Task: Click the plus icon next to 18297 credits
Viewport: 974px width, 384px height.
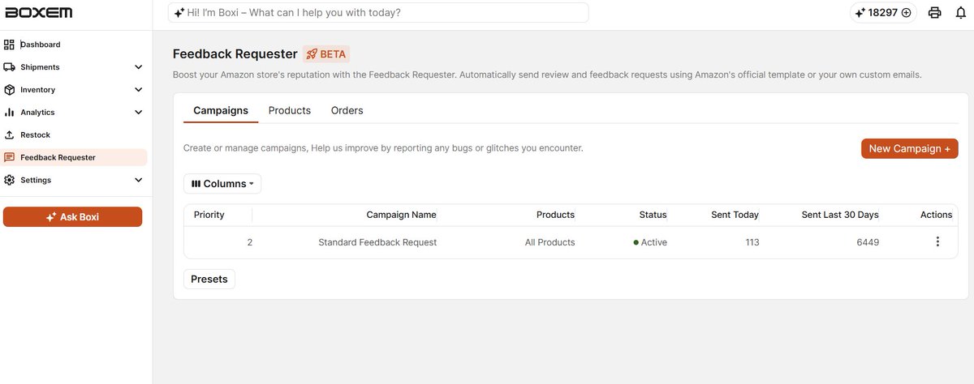Action: click(907, 13)
